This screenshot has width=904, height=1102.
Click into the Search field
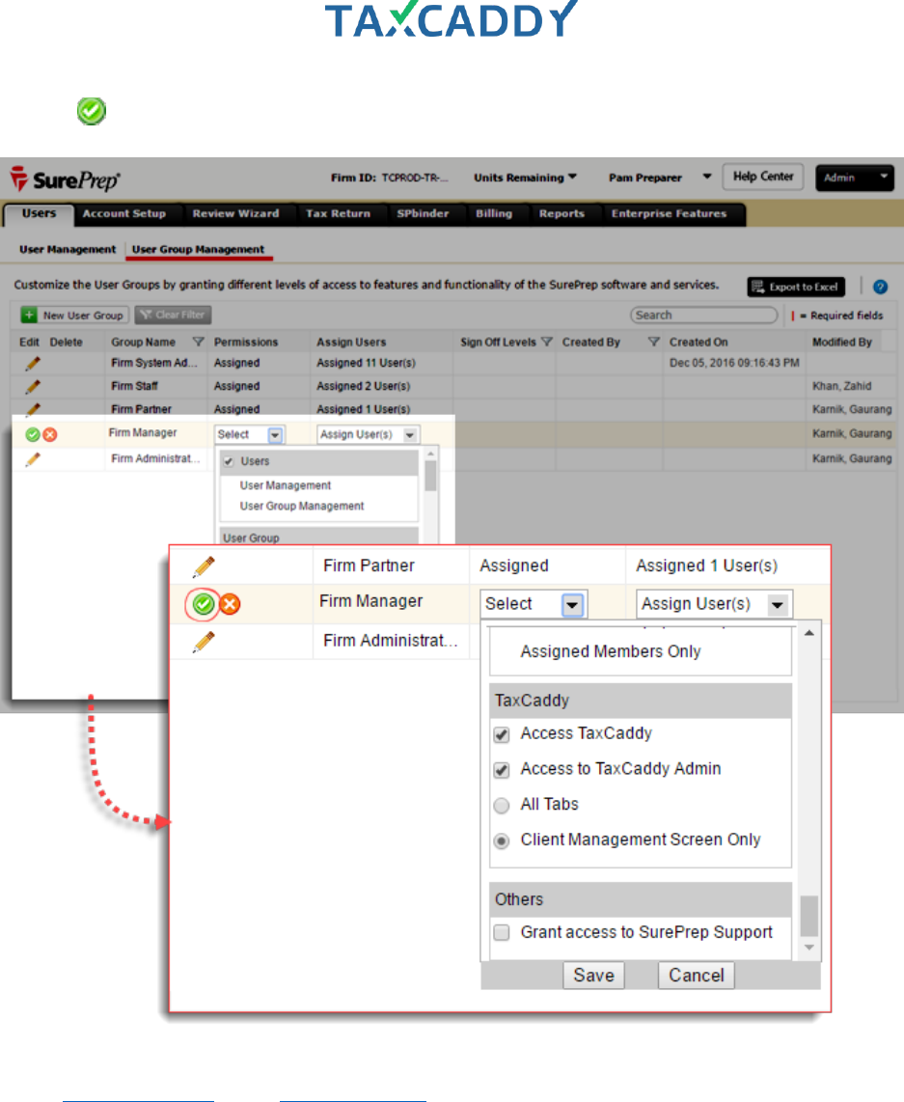click(x=704, y=316)
